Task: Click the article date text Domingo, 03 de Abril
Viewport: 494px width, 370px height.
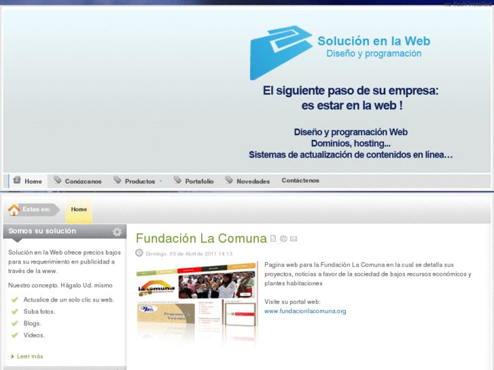Action: coord(189,254)
